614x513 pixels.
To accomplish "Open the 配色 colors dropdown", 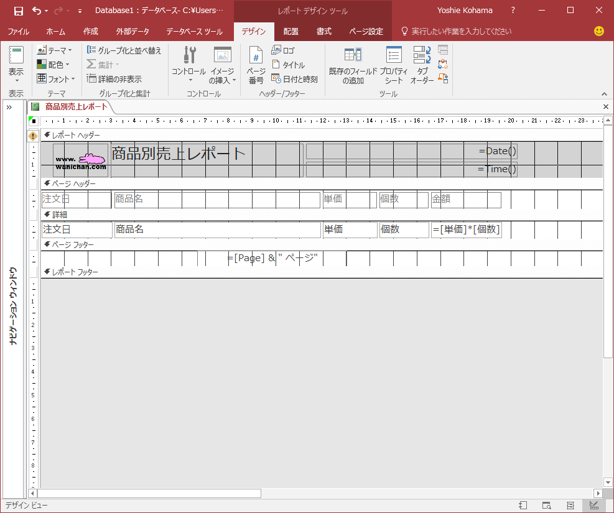I will [53, 64].
